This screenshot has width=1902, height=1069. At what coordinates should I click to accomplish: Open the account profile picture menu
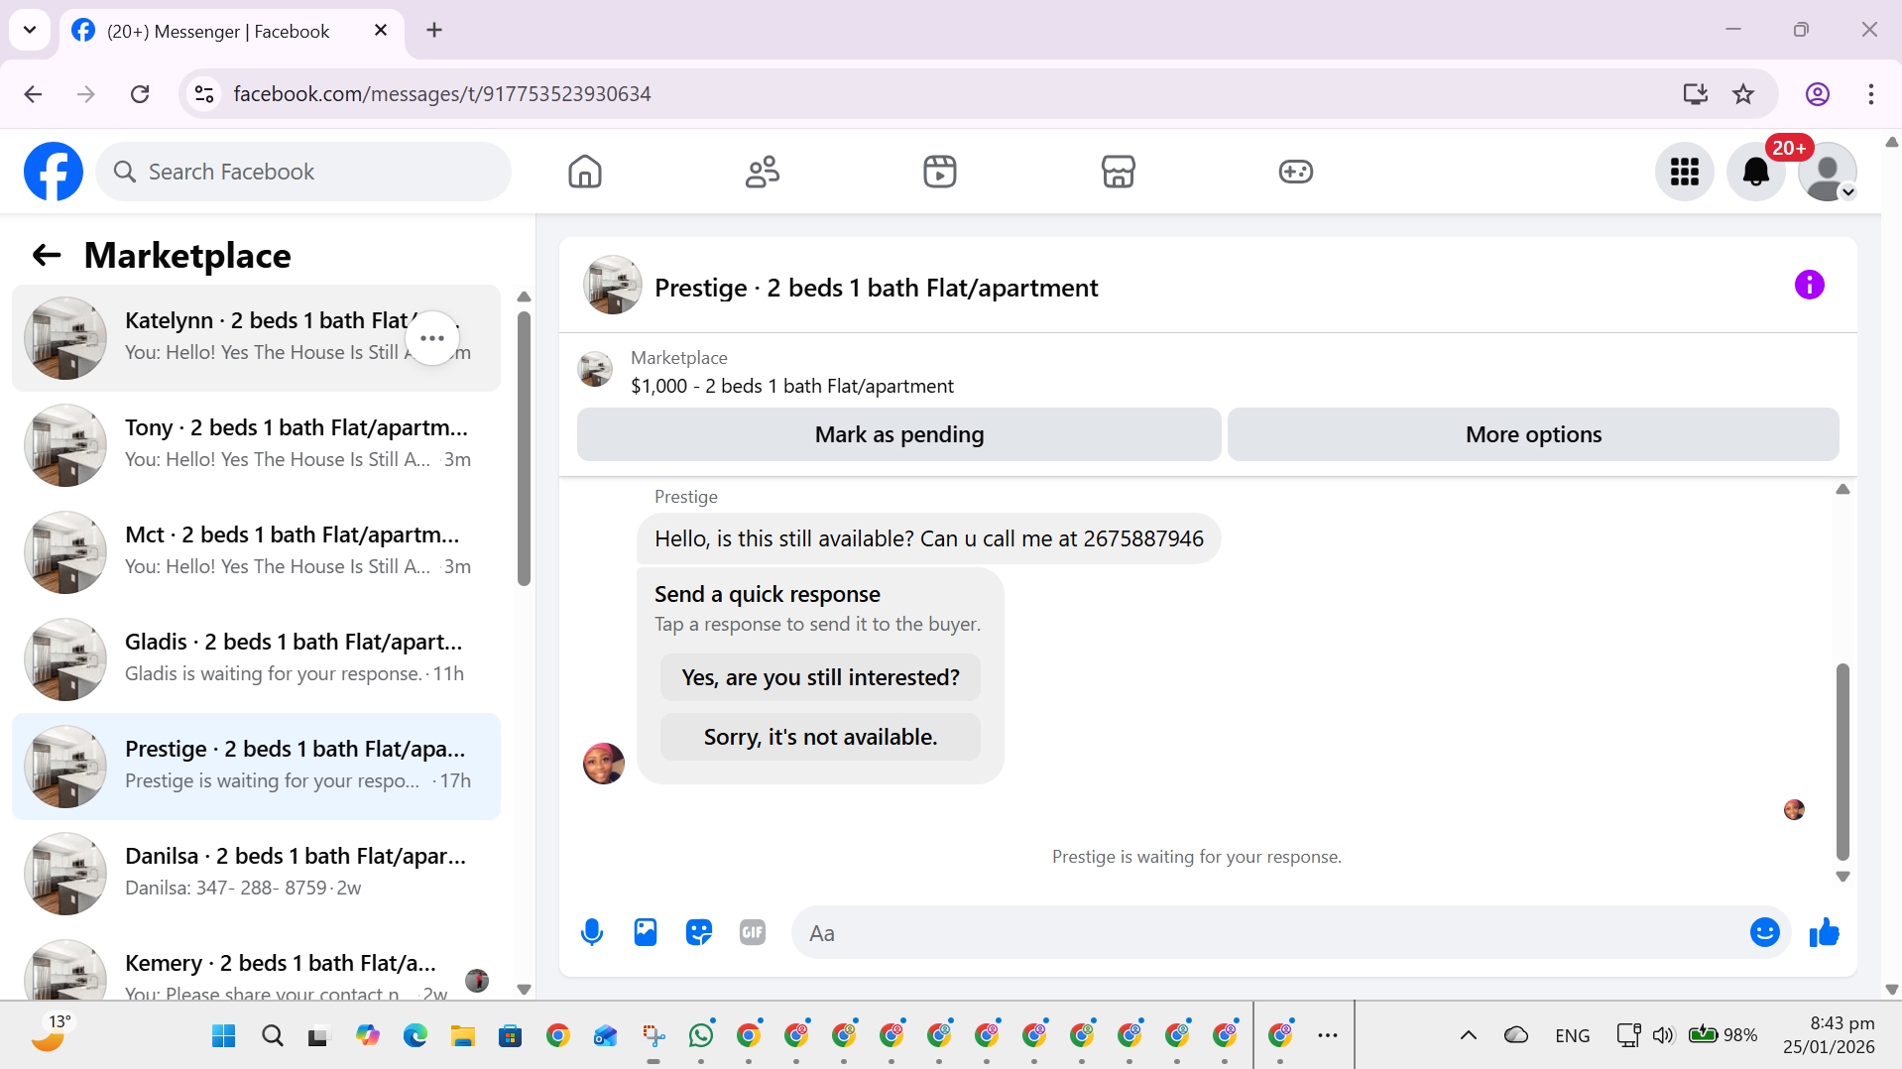point(1827,172)
